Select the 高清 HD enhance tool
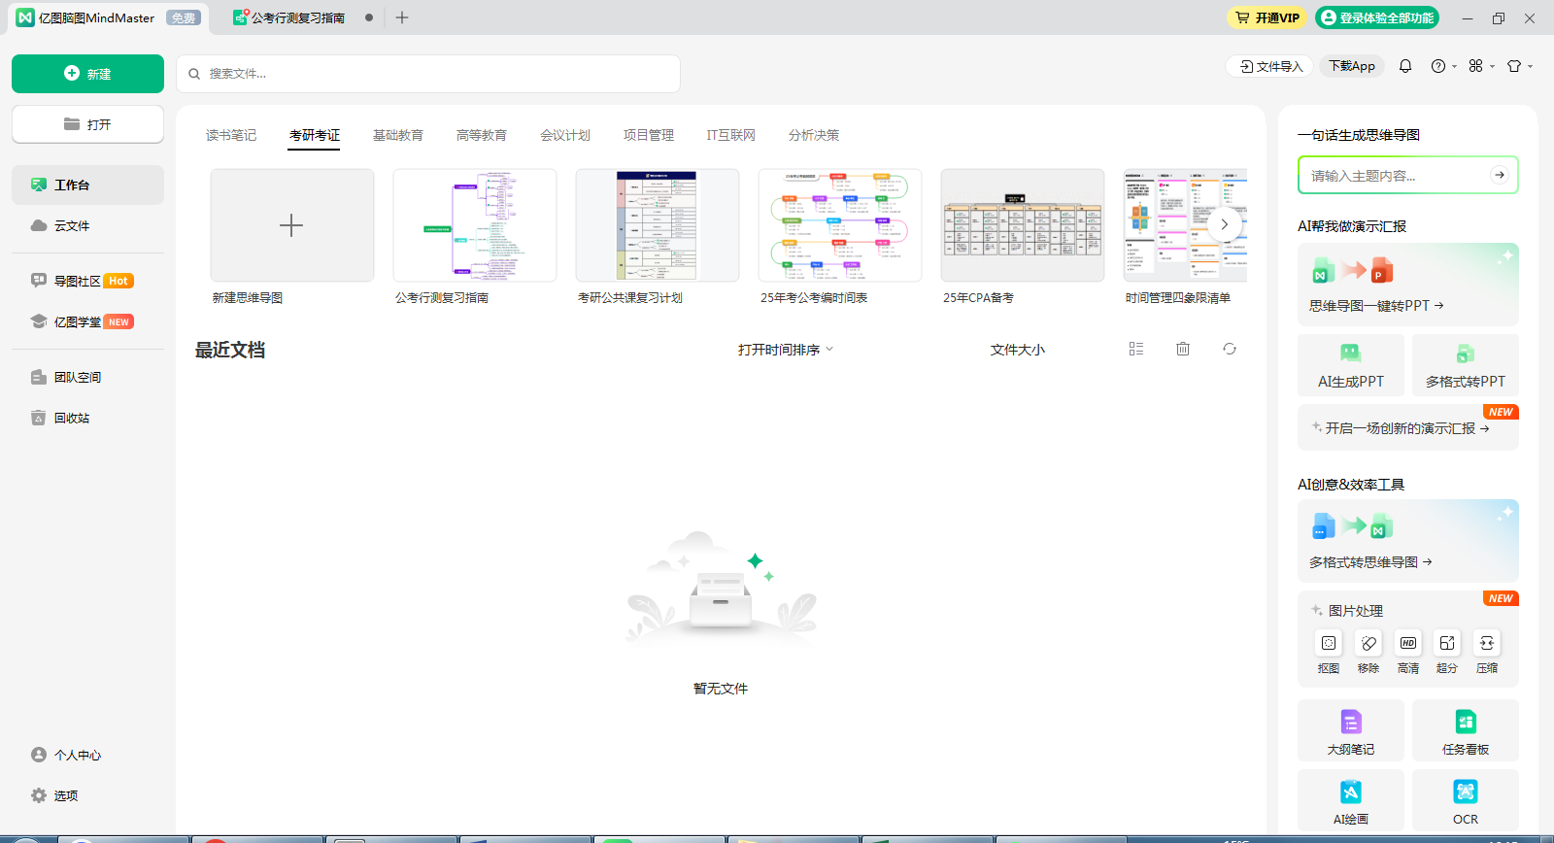 pos(1408,651)
